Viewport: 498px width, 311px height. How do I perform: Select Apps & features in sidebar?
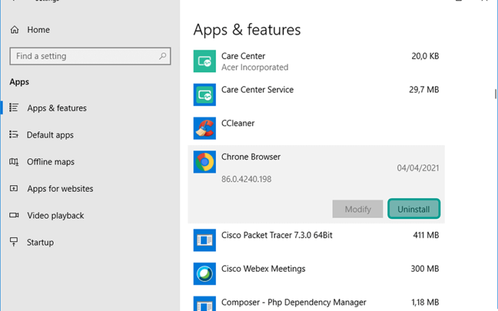[x=57, y=108]
